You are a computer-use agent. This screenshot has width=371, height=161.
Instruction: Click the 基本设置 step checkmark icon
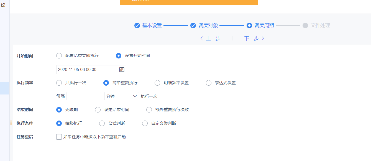pos(137,25)
